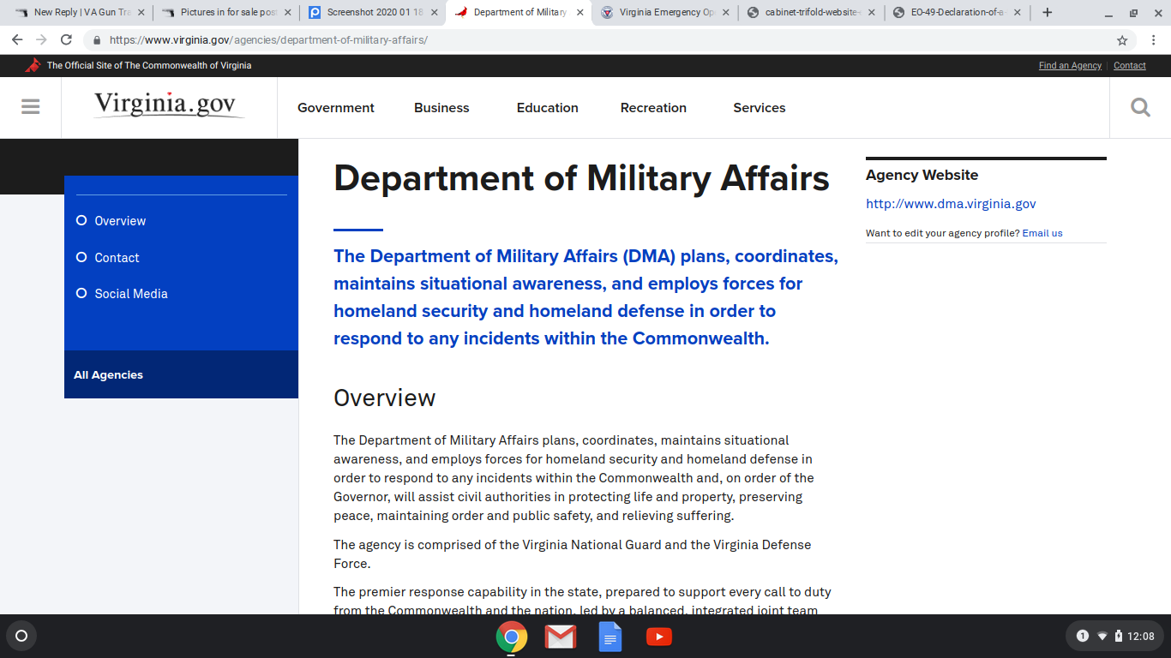Reload the page
This screenshot has width=1171, height=658.
point(66,40)
